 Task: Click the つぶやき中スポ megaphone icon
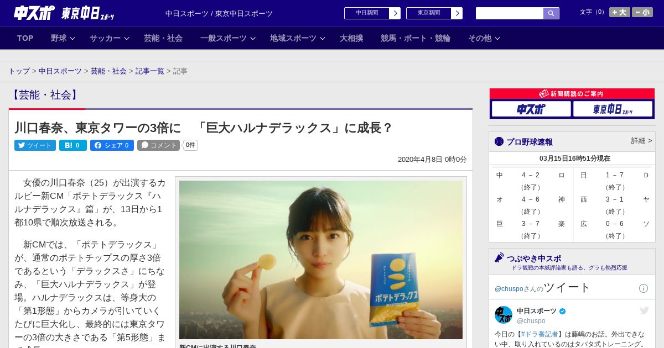(499, 258)
